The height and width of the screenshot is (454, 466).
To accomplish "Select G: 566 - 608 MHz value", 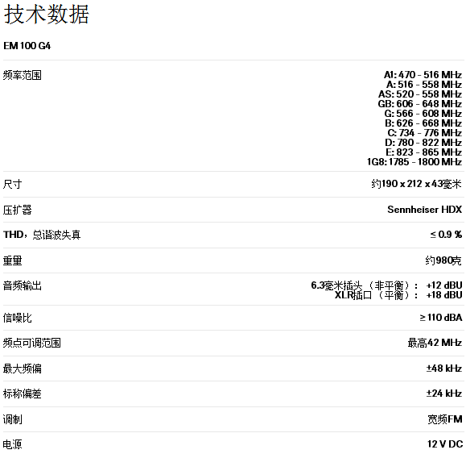I will [423, 114].
